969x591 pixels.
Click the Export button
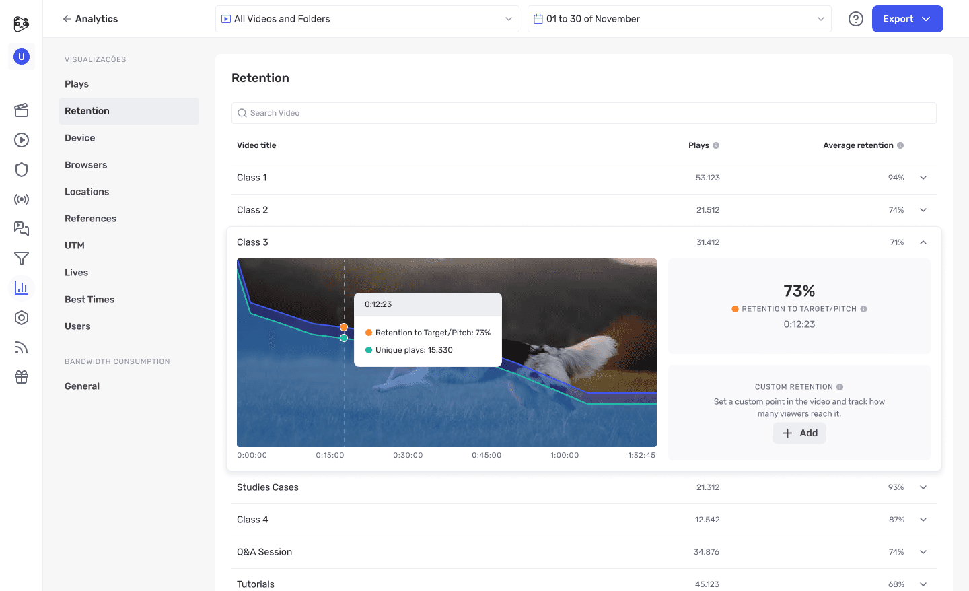[907, 18]
